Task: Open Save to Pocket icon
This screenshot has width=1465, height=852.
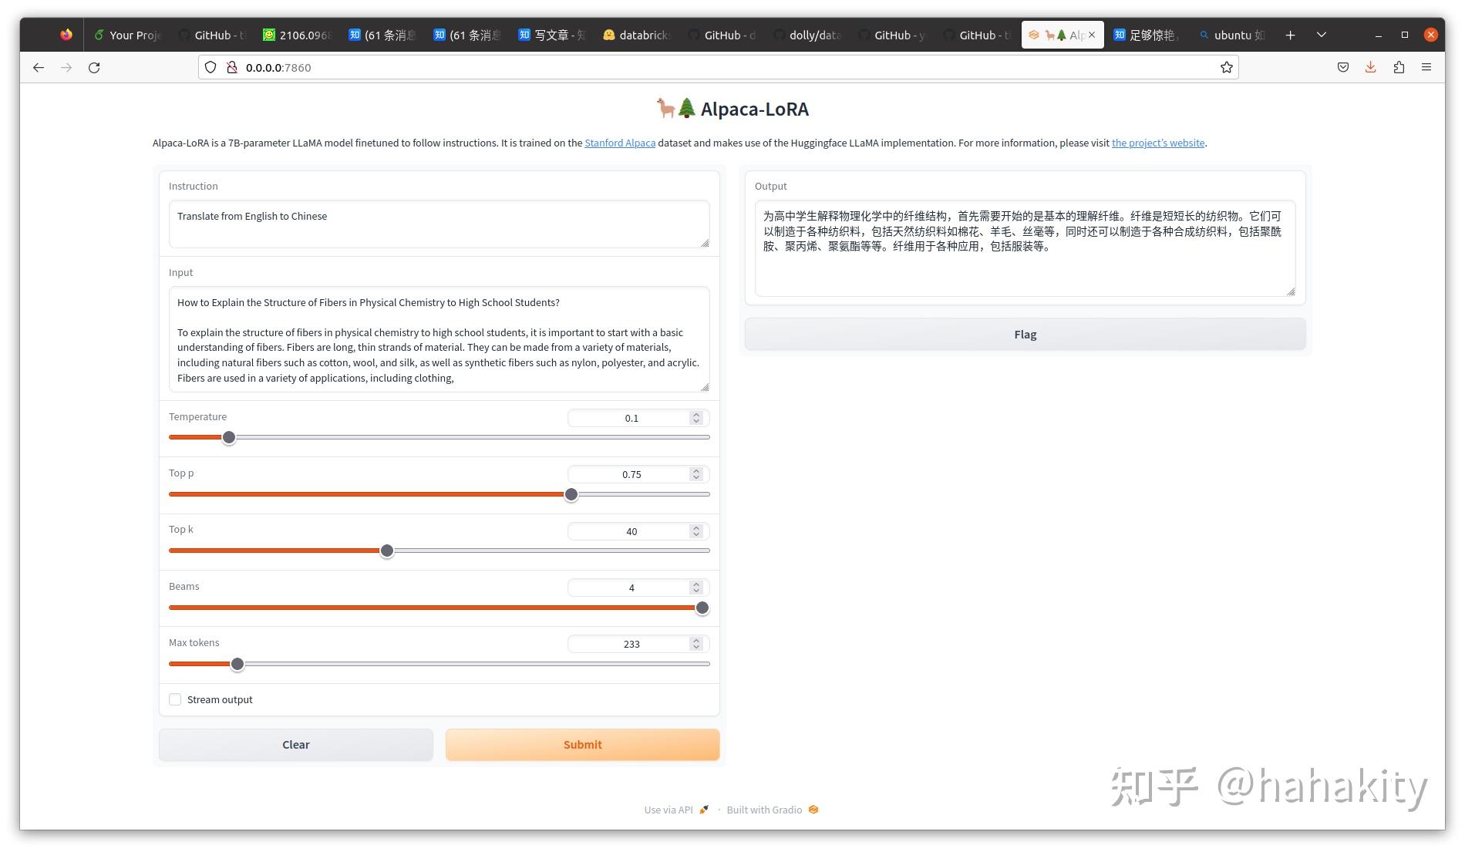Action: pyautogui.click(x=1343, y=68)
